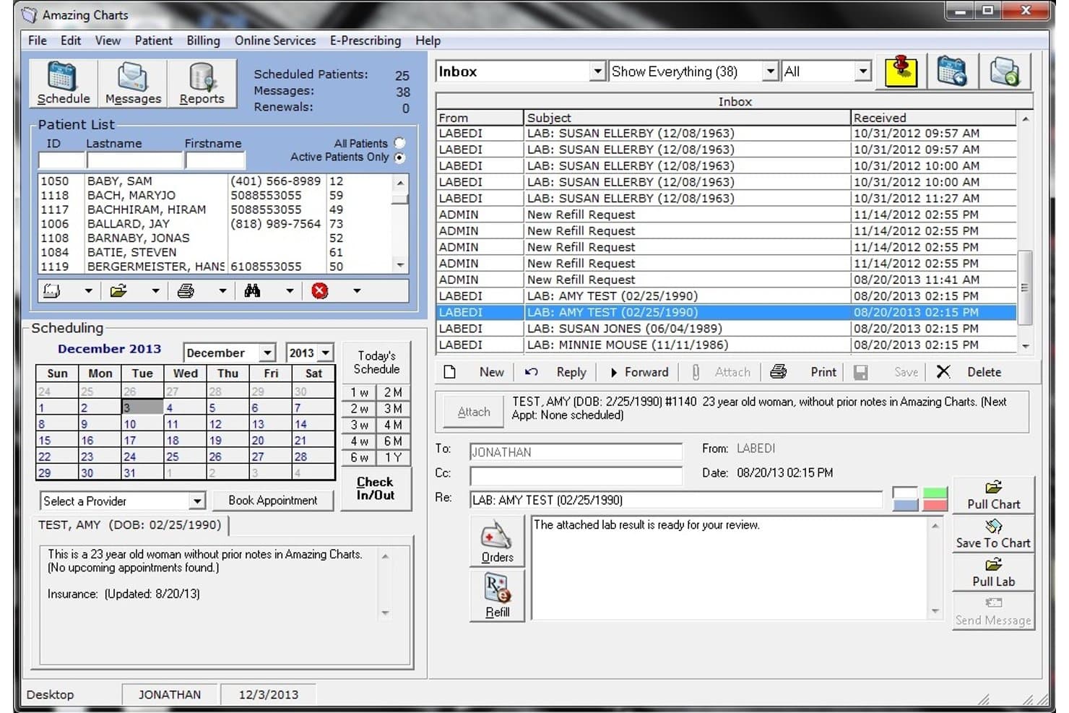
Task: Print the selected message
Action: [803, 372]
